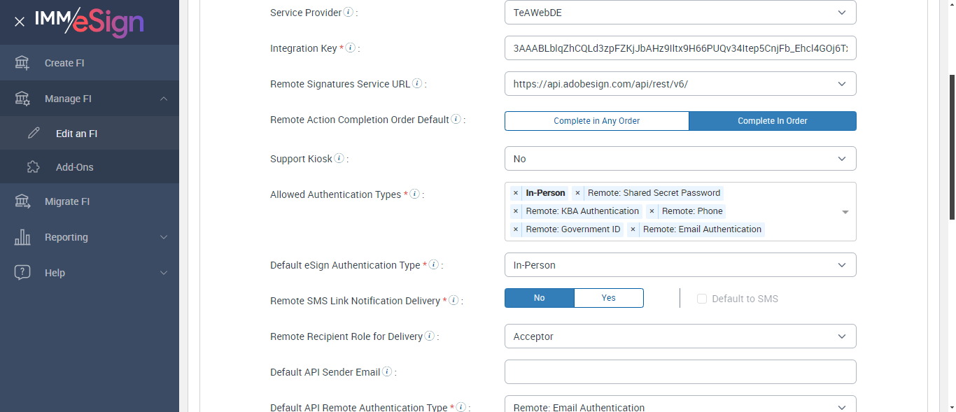Click the Add-Ons puzzle piece icon
Viewport: 956px width, 412px height.
tap(34, 167)
